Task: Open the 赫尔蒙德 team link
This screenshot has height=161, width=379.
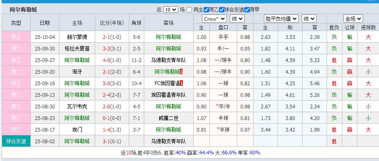Action: (77, 37)
